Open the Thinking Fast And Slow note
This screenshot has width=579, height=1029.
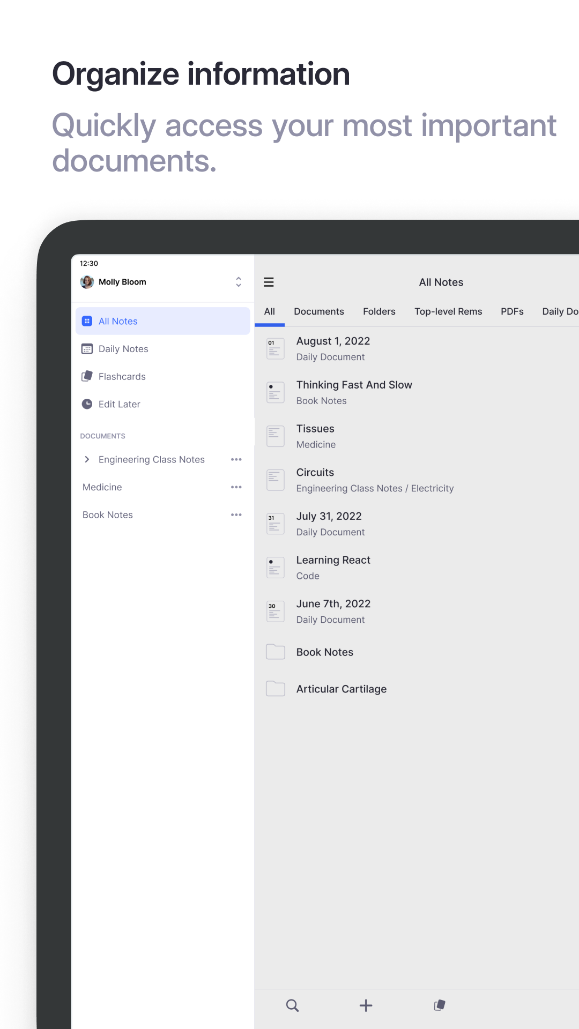point(417,393)
